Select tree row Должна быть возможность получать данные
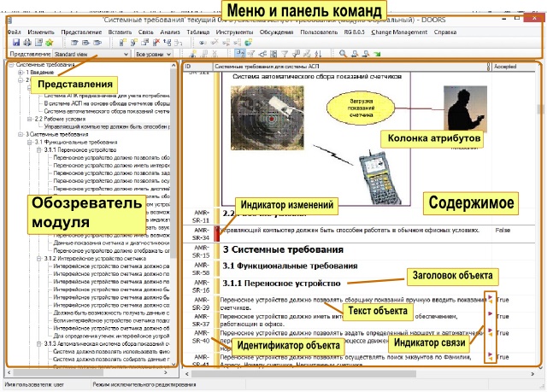Viewport: 547px width, 392px height. 111,313
